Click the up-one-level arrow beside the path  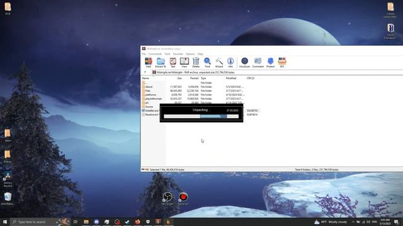(145, 72)
